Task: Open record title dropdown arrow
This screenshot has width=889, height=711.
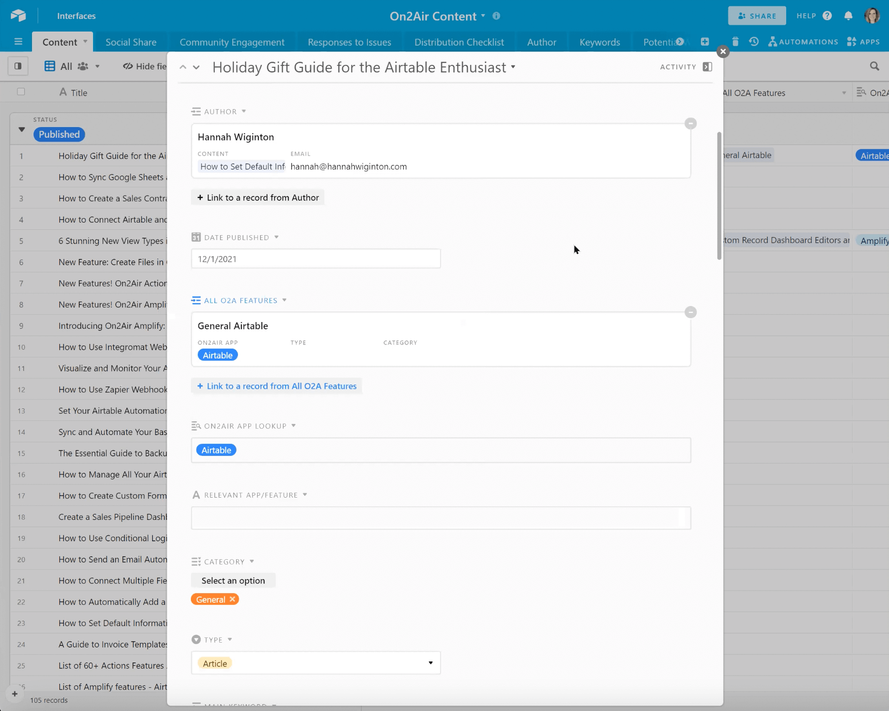Action: (513, 67)
